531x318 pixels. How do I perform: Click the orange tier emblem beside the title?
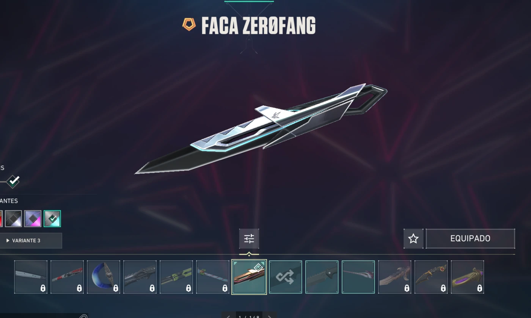(189, 25)
